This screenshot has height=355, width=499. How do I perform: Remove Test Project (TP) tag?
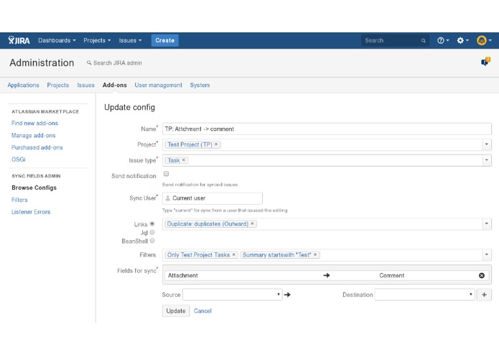click(216, 144)
